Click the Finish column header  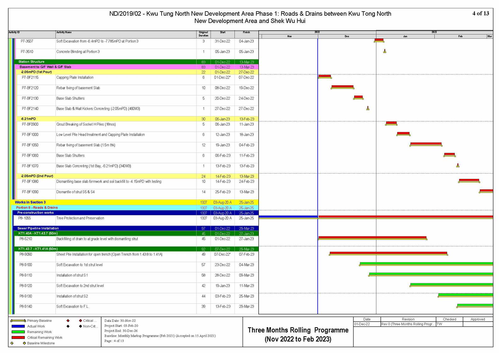point(246,32)
